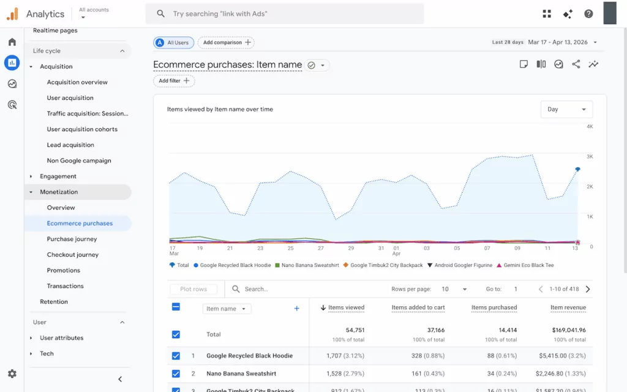This screenshot has height=392, width=627.
Task: Open the Purchase journey report
Action: pyautogui.click(x=72, y=239)
